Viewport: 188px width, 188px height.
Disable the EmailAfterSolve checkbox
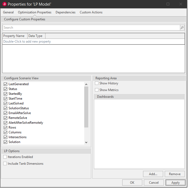(6, 113)
